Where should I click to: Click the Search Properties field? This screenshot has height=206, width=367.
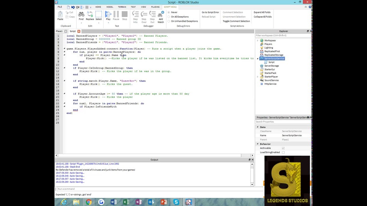[283, 122]
